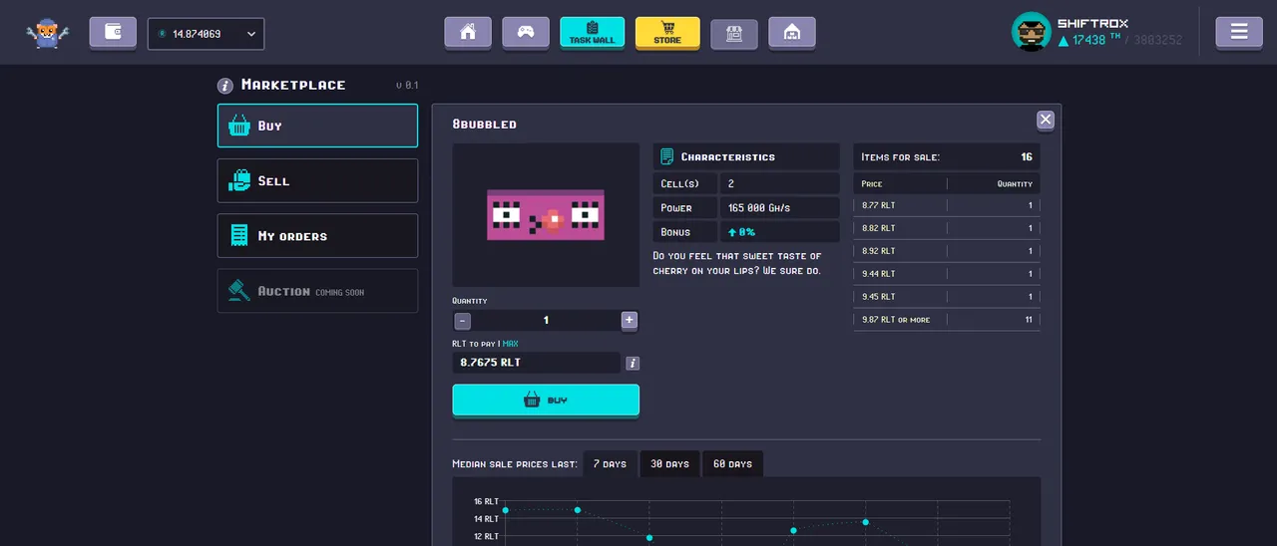This screenshot has height=546, width=1277.
Task: Click the My orders receipt icon
Action: (x=239, y=235)
